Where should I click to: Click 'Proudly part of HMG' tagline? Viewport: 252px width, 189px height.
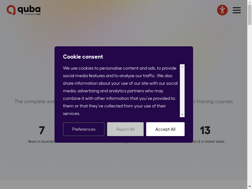(32, 14)
